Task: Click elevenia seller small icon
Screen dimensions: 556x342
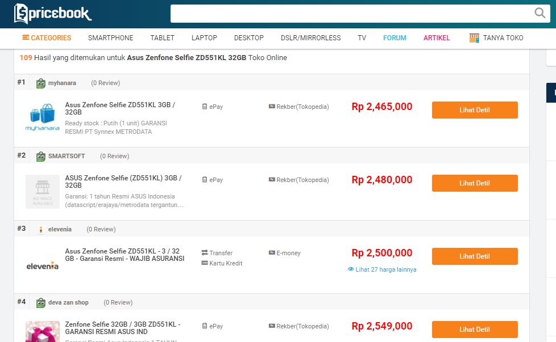Action: (x=41, y=230)
